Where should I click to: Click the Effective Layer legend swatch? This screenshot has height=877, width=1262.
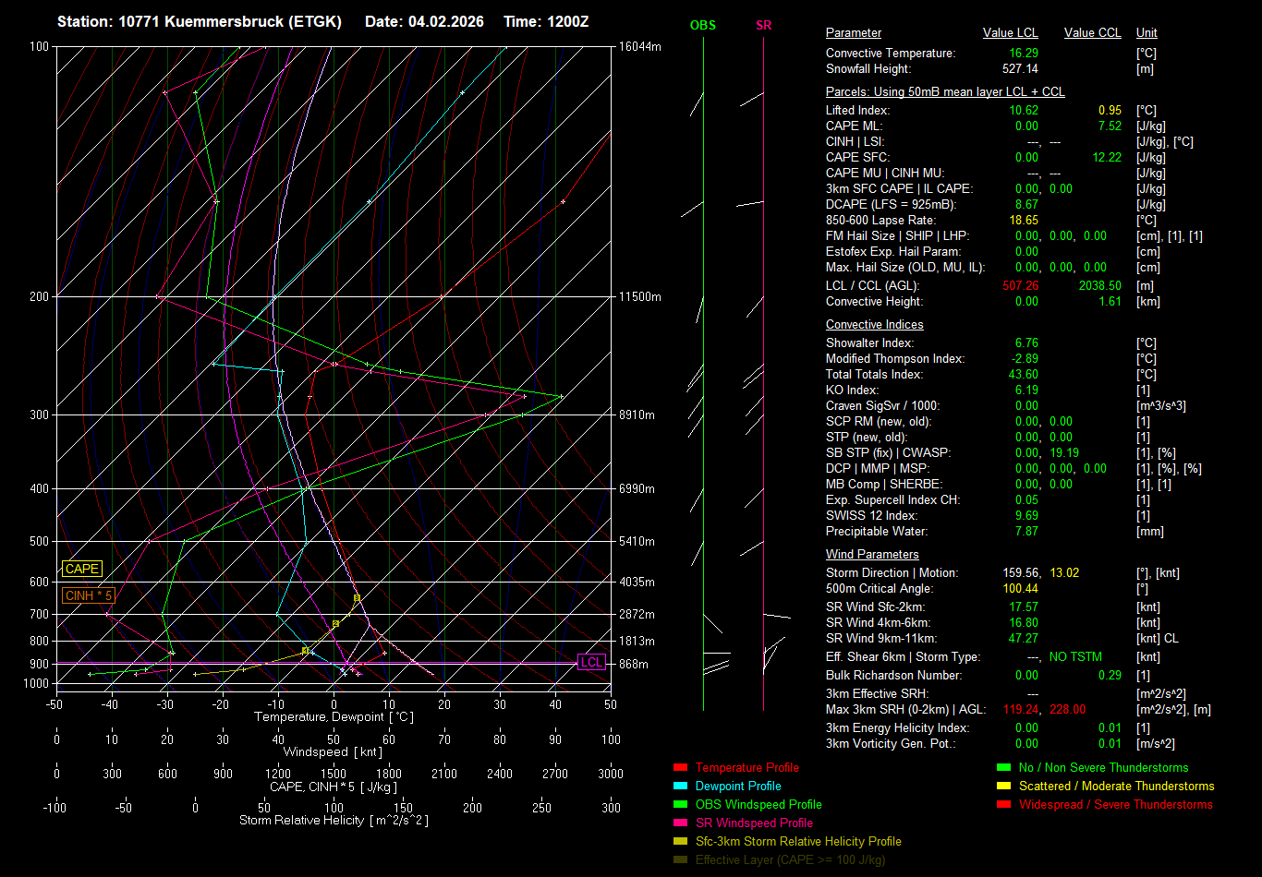(x=680, y=860)
